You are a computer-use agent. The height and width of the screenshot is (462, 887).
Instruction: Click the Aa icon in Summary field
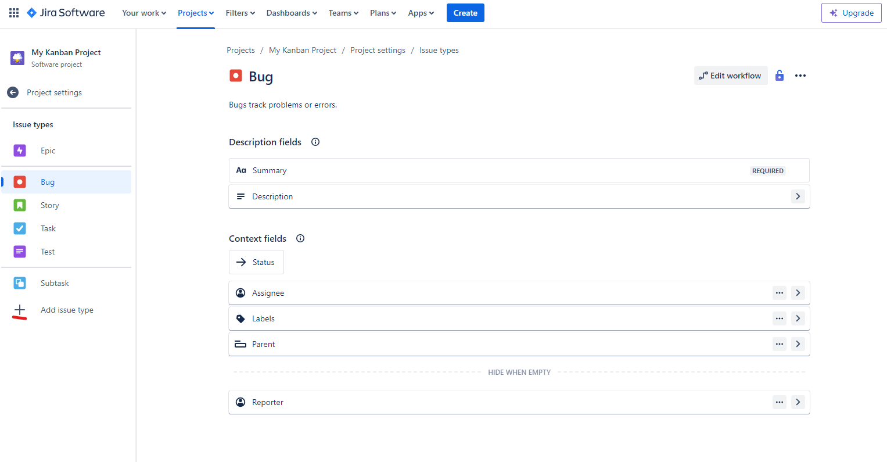pyautogui.click(x=241, y=170)
